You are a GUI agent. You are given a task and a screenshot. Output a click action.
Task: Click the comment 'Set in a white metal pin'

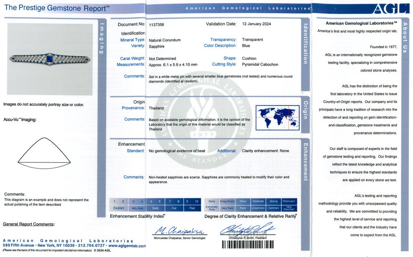pos(220,79)
